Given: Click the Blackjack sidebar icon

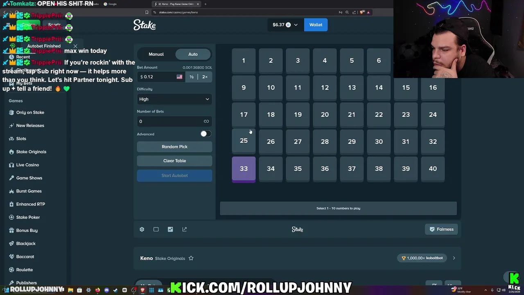Looking at the screenshot, I should 11,243.
